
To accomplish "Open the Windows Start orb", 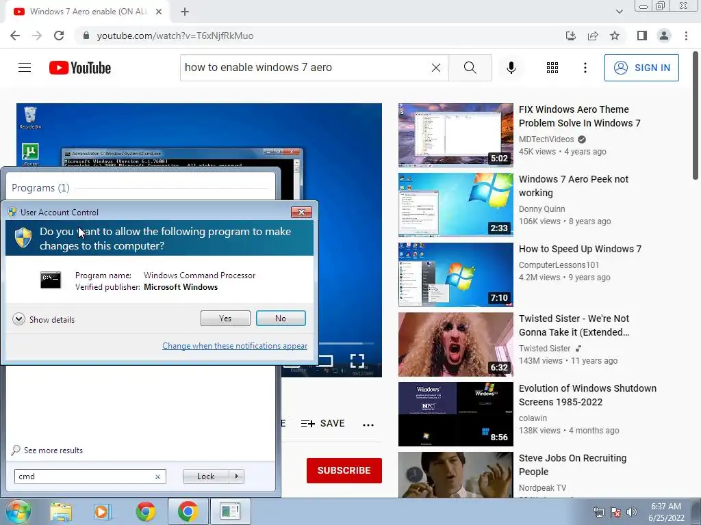I will tap(18, 511).
